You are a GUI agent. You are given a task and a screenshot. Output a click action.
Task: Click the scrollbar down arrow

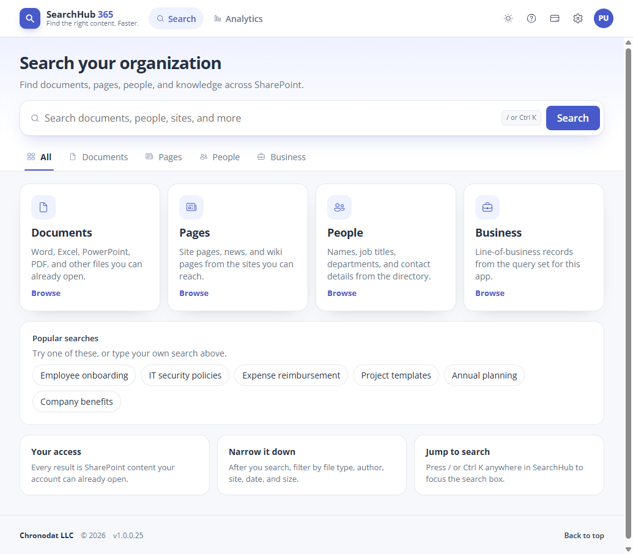pyautogui.click(x=628, y=549)
